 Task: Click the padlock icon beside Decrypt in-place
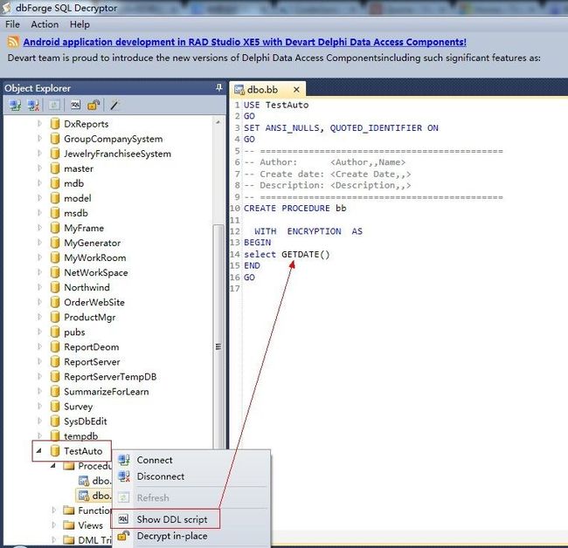(x=123, y=535)
